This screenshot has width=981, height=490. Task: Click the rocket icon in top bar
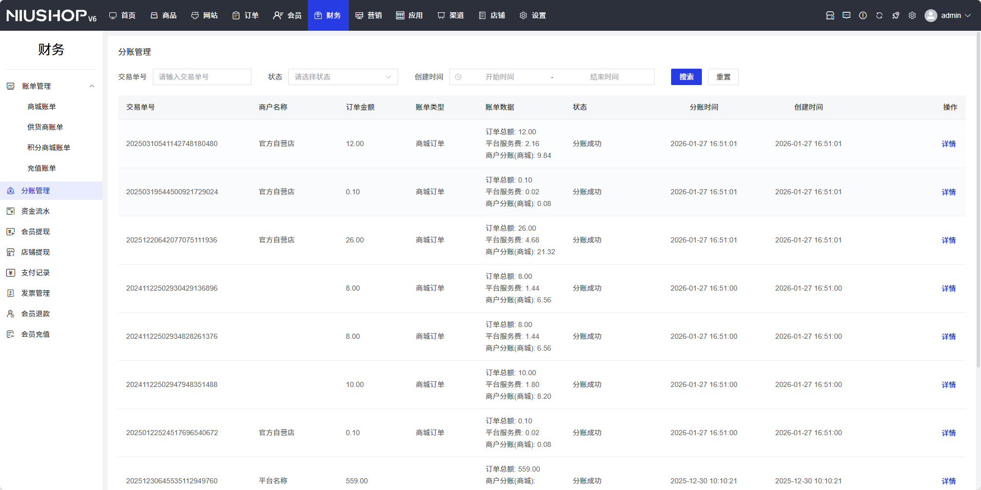(895, 15)
